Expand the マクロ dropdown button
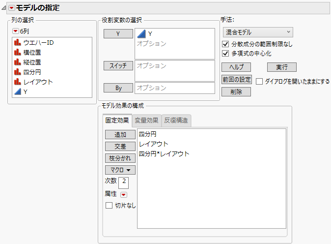Viewport: 331px width, 244px height. coord(120,170)
